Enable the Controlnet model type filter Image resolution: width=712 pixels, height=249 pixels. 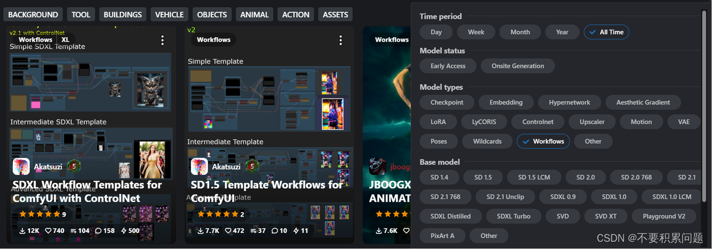coord(538,122)
